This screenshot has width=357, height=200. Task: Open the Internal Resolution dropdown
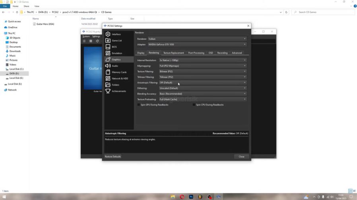[203, 60]
